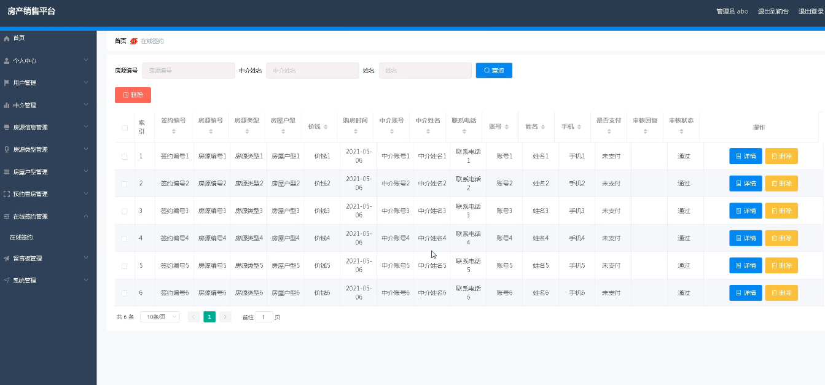Click the icon beside 预约看房管理
This screenshot has height=385, width=825.
pos(7,194)
